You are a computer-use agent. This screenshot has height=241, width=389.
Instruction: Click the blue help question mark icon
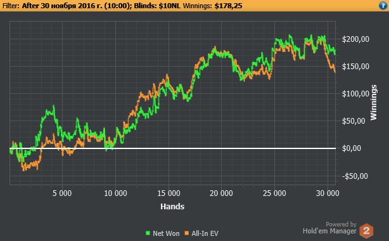[383, 6]
